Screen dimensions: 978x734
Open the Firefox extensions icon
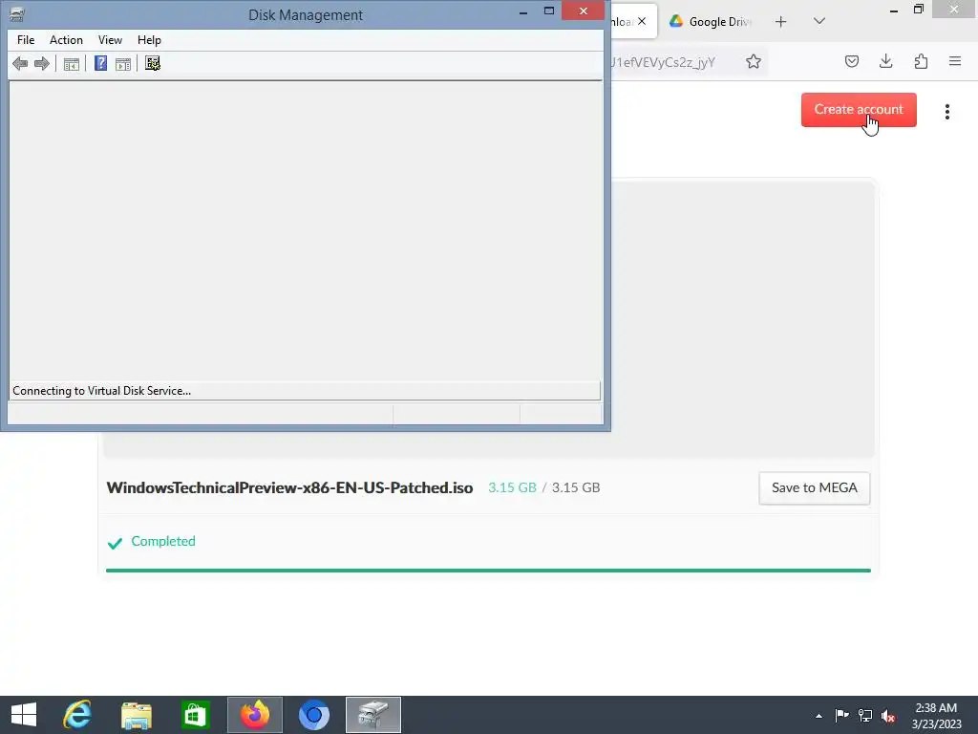(x=921, y=61)
